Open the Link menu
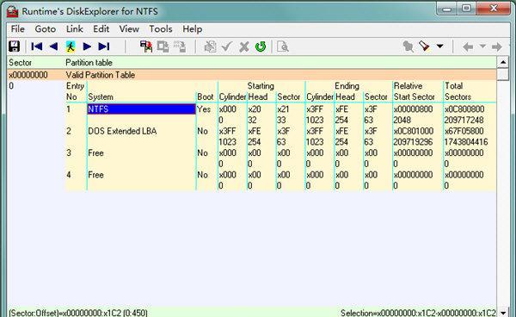The height and width of the screenshot is (317, 516). click(x=74, y=29)
